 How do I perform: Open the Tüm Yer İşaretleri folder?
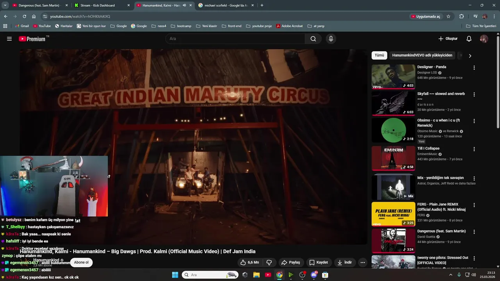(481, 26)
